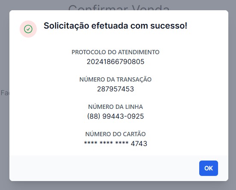Click the OK button

209,168
